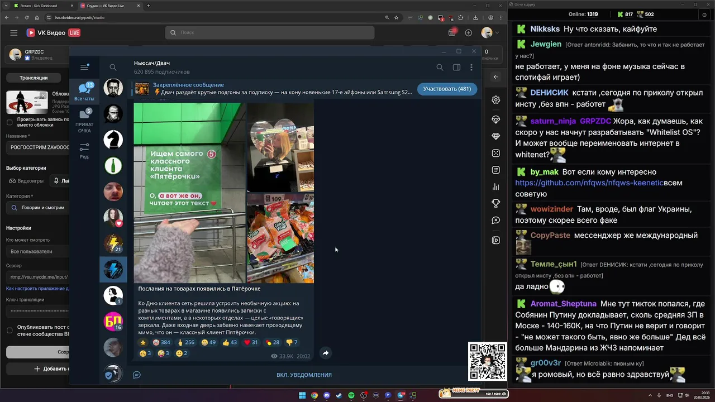Click search icon above Telegram chat list
The height and width of the screenshot is (402, 715).
pyautogui.click(x=113, y=67)
